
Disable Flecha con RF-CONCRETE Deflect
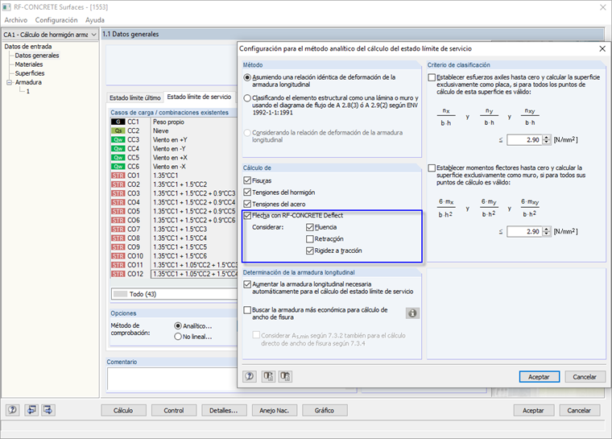pyautogui.click(x=247, y=215)
